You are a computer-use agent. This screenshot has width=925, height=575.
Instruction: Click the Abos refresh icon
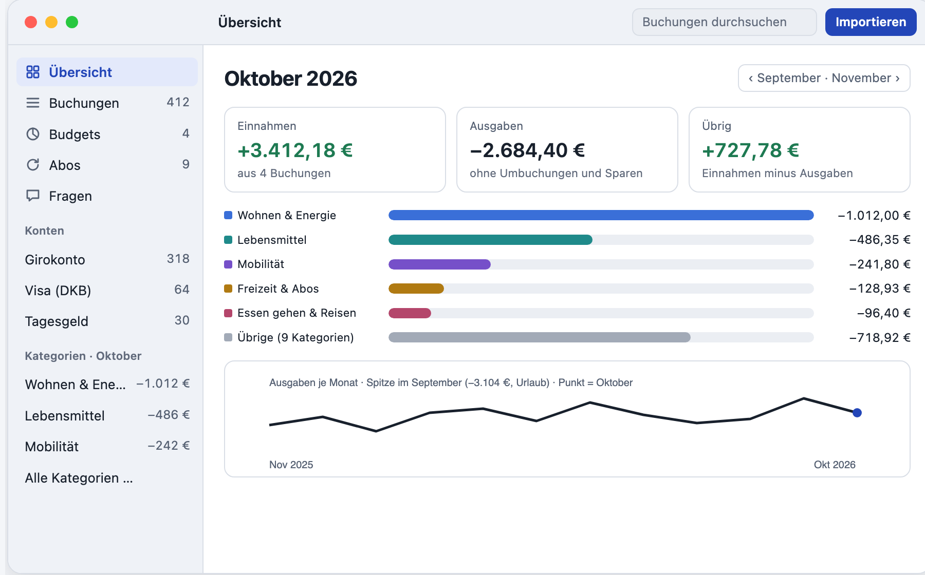33,165
